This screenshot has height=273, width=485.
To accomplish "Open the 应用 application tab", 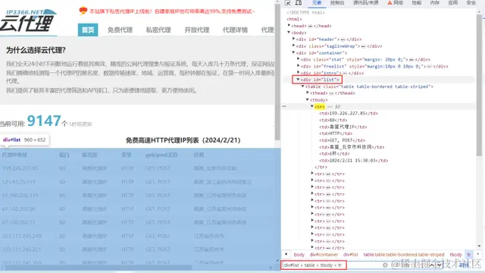I will click(x=453, y=3).
